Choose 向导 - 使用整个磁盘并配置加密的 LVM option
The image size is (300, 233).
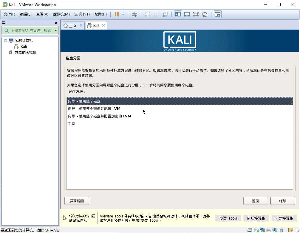pos(180,116)
